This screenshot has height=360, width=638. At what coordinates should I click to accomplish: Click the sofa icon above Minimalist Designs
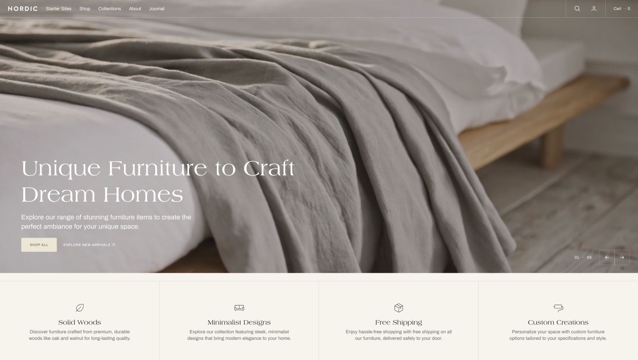(239, 308)
